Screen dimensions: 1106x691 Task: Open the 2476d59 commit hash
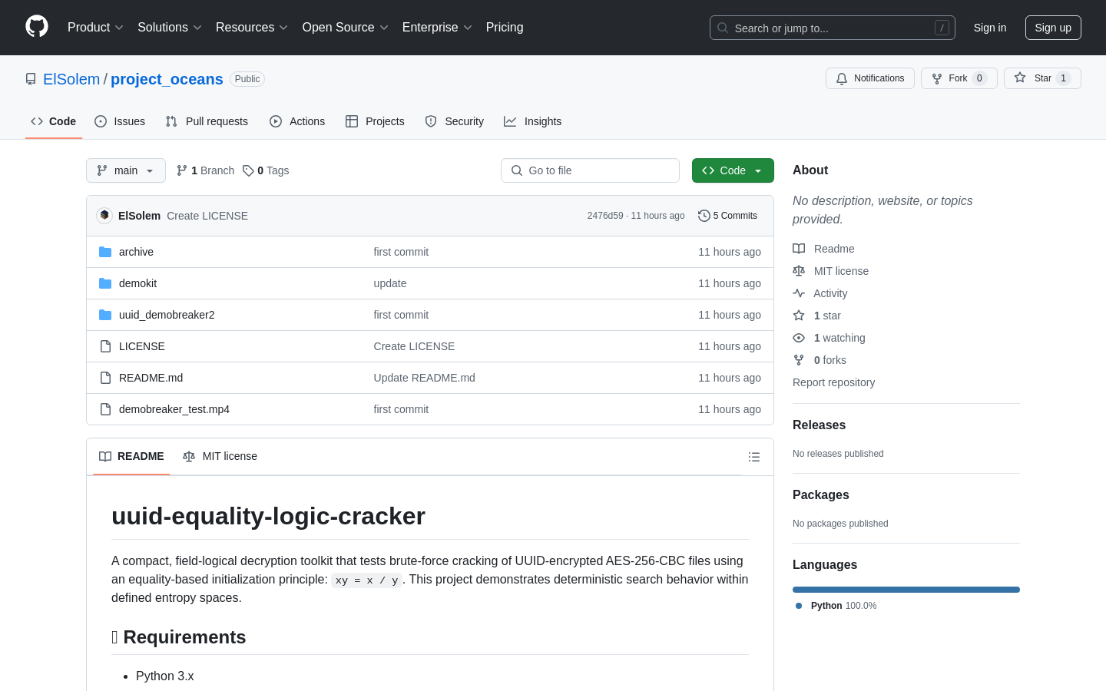tap(605, 216)
